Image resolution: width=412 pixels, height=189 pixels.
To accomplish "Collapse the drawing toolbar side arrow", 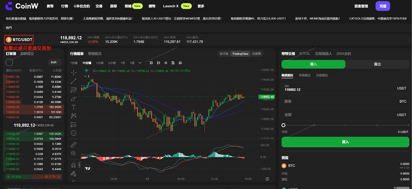I will click(x=79, y=165).
